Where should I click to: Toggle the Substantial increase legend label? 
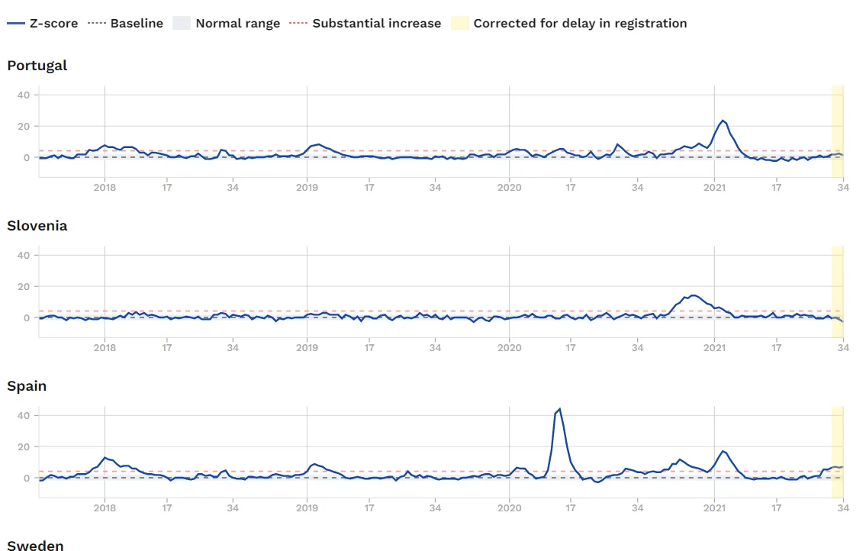(x=376, y=24)
